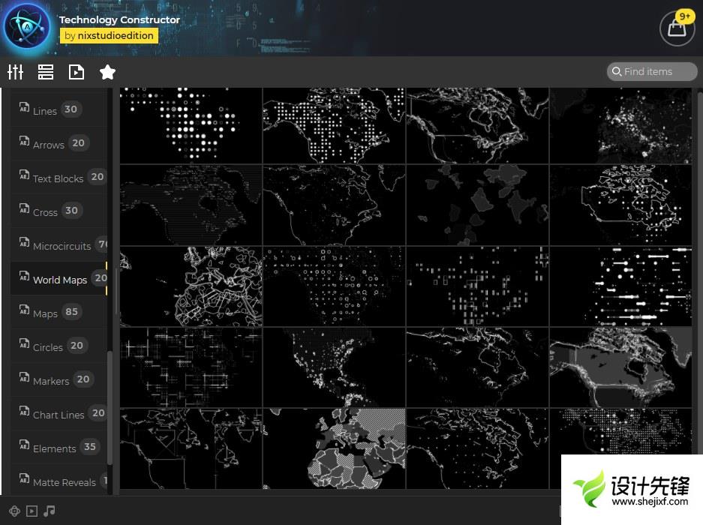Open the sliders settings icon in toolbar
This screenshot has height=525, width=703.
coord(16,72)
